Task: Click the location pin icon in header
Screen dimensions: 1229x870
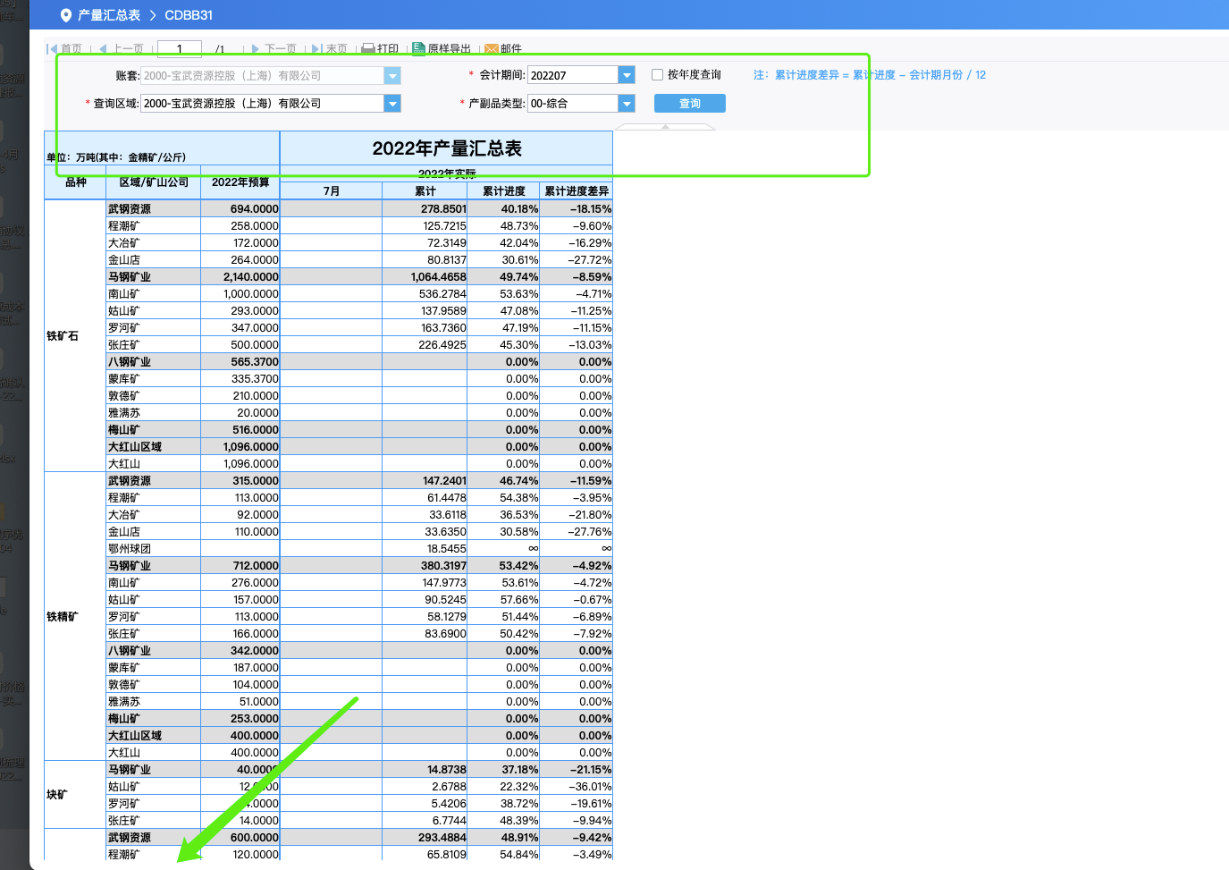Action: (x=65, y=15)
